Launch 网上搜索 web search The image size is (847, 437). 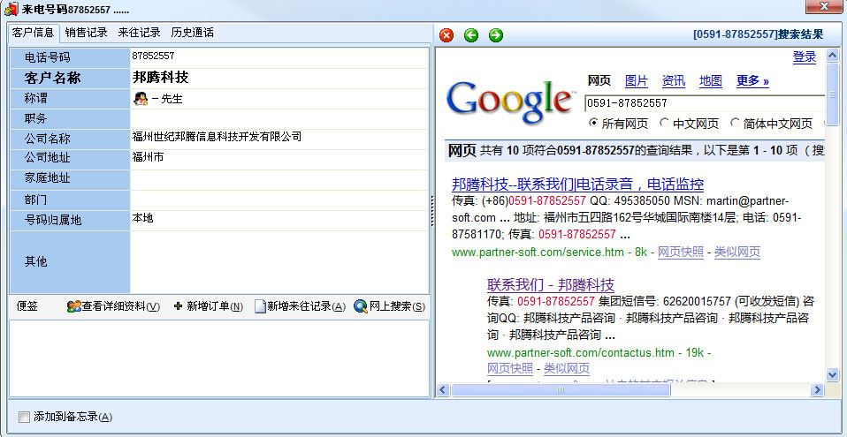tap(390, 306)
